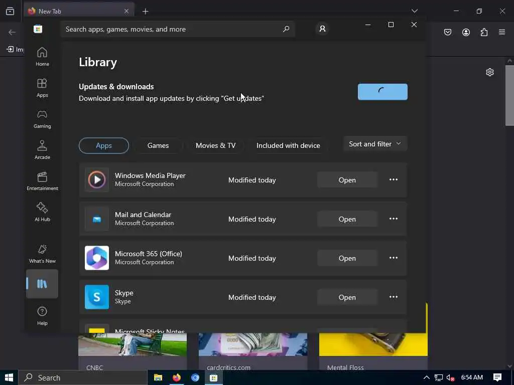Open the Store profile account icon
This screenshot has height=385, width=514.
(323, 29)
